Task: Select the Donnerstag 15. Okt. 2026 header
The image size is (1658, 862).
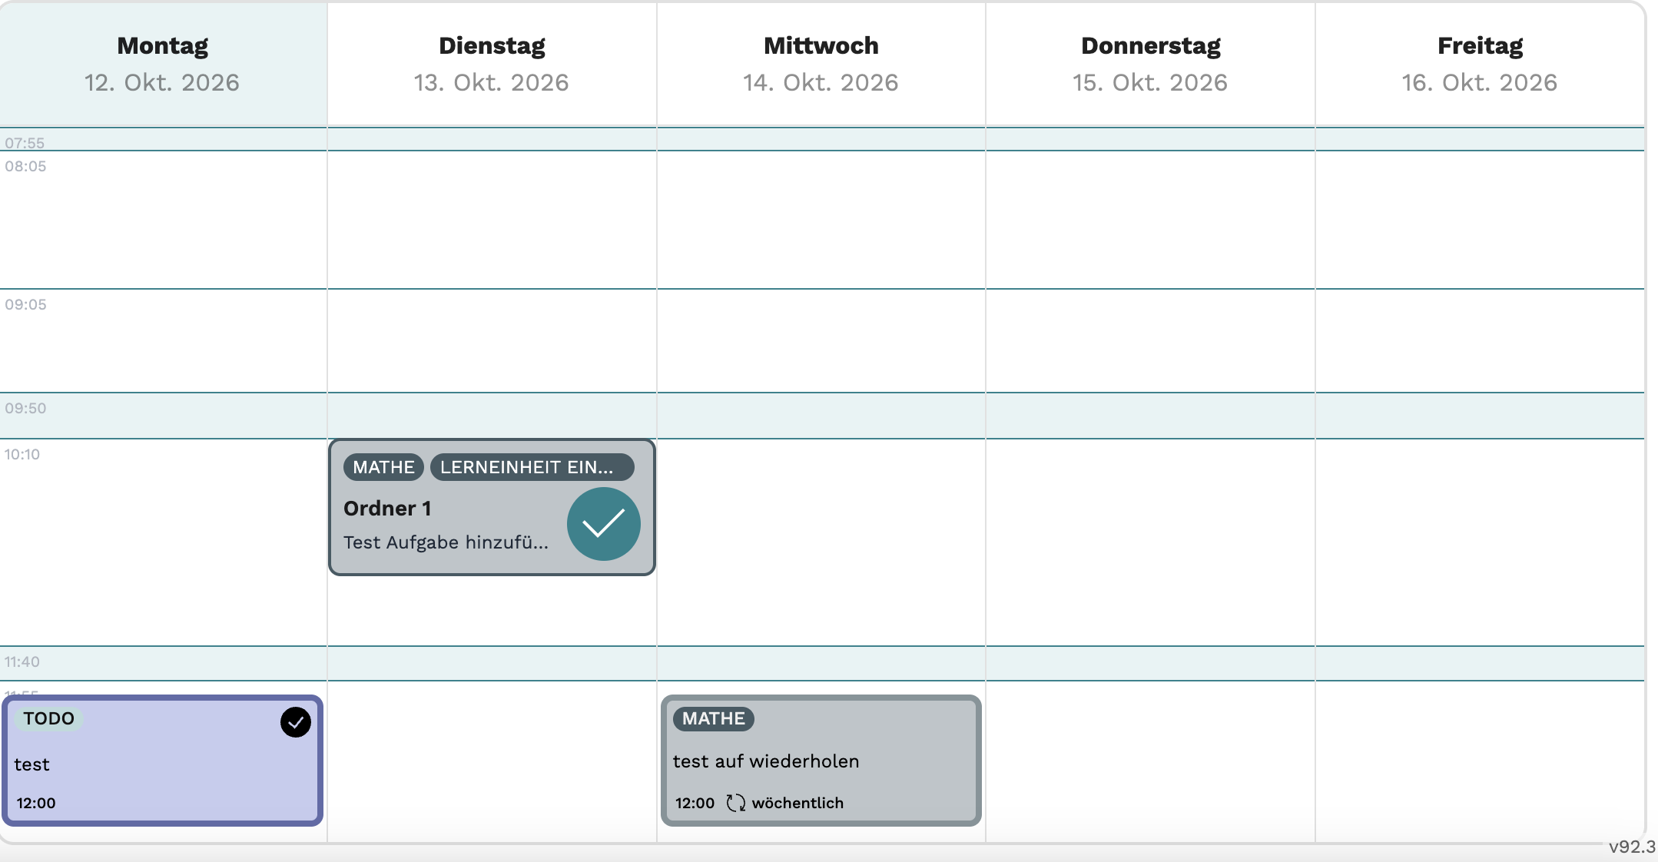Action: tap(1150, 64)
